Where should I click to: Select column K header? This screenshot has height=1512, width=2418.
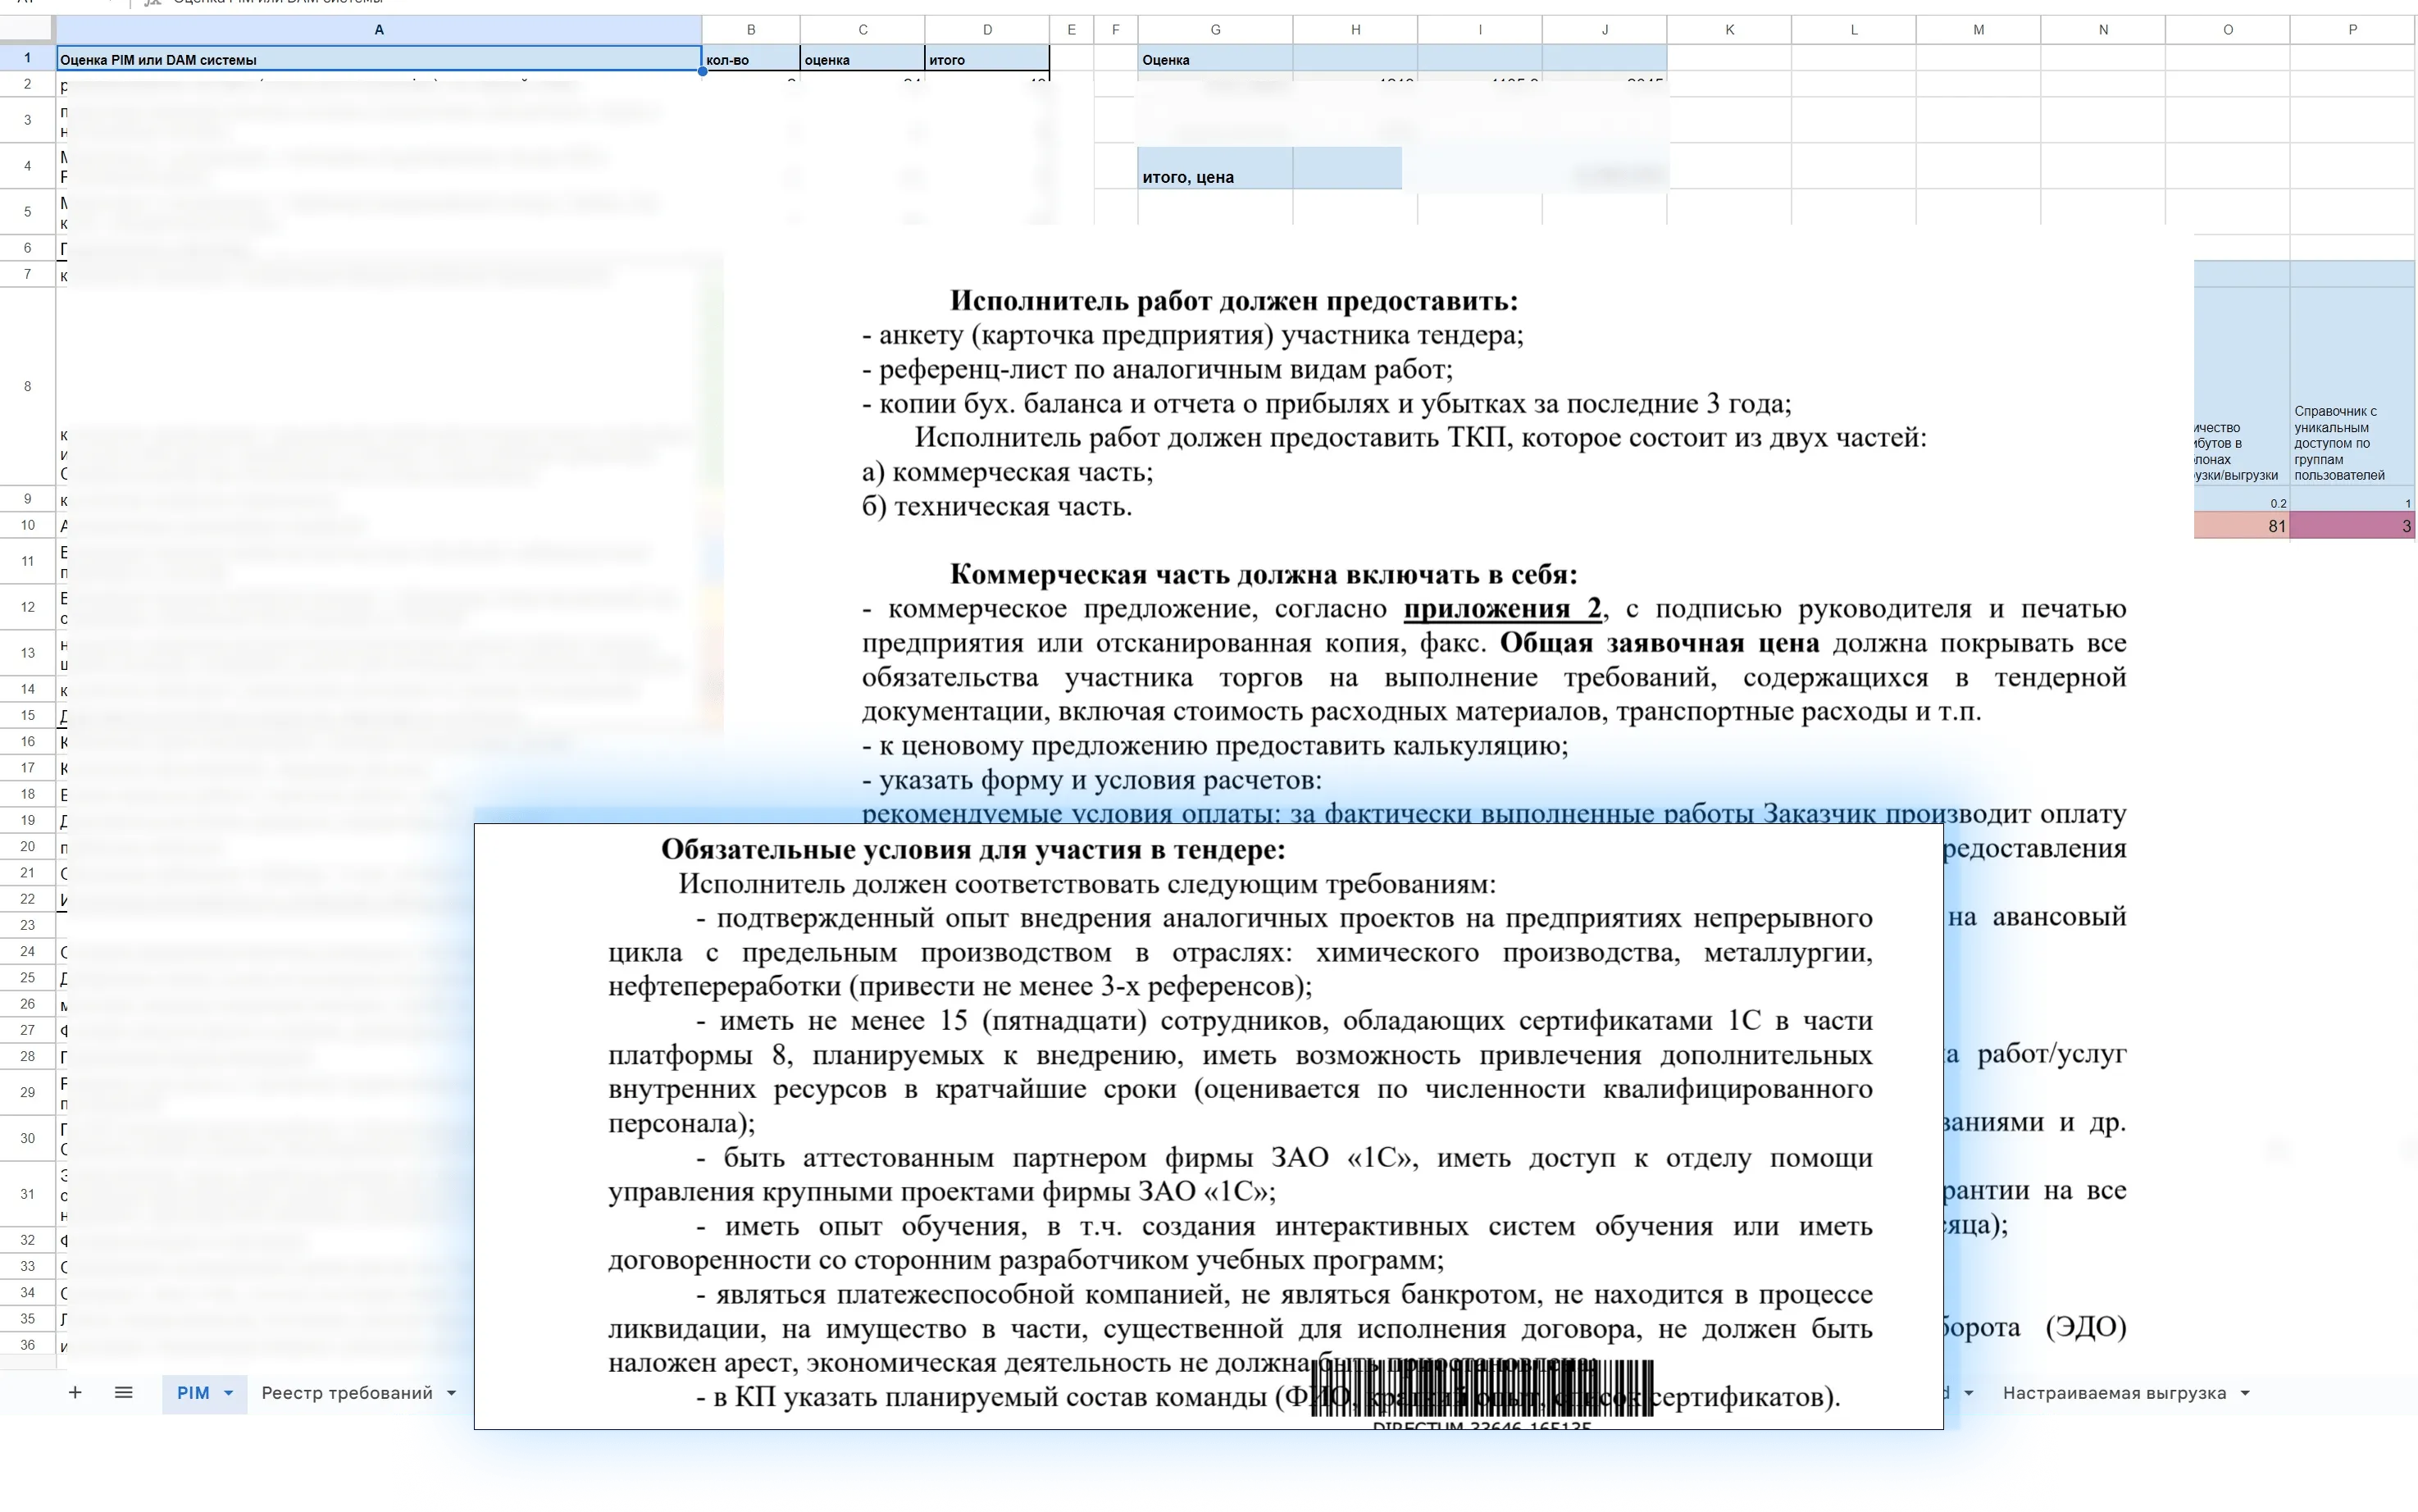click(1729, 30)
